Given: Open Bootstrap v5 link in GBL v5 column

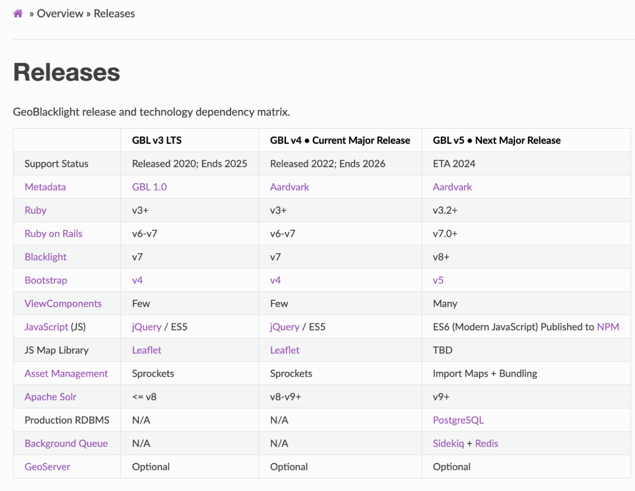Looking at the screenshot, I should click(438, 280).
